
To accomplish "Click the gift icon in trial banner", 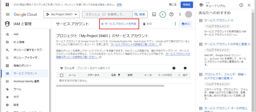I will point(7,4).
